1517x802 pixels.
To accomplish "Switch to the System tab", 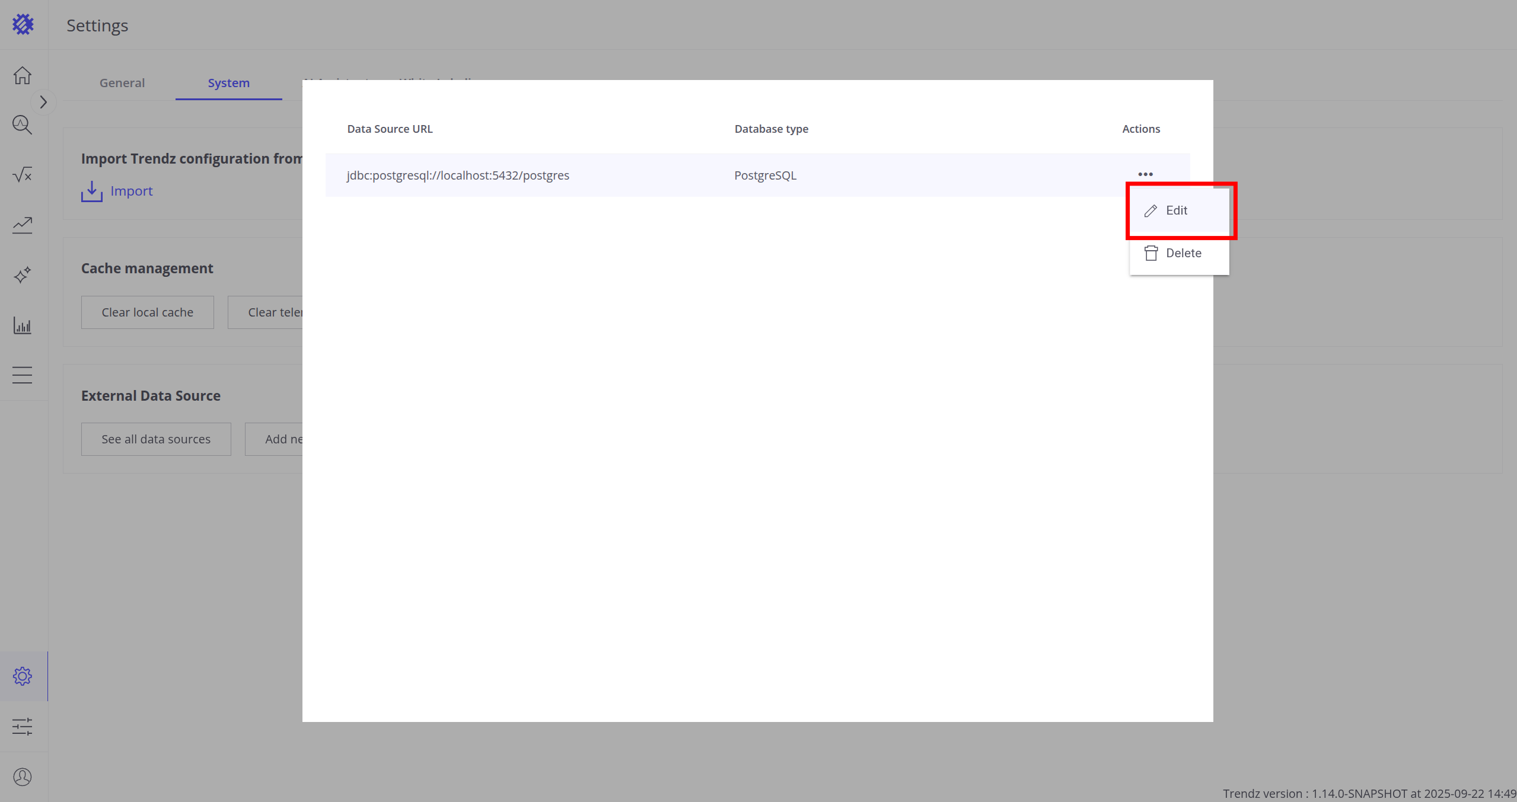I will click(x=228, y=83).
